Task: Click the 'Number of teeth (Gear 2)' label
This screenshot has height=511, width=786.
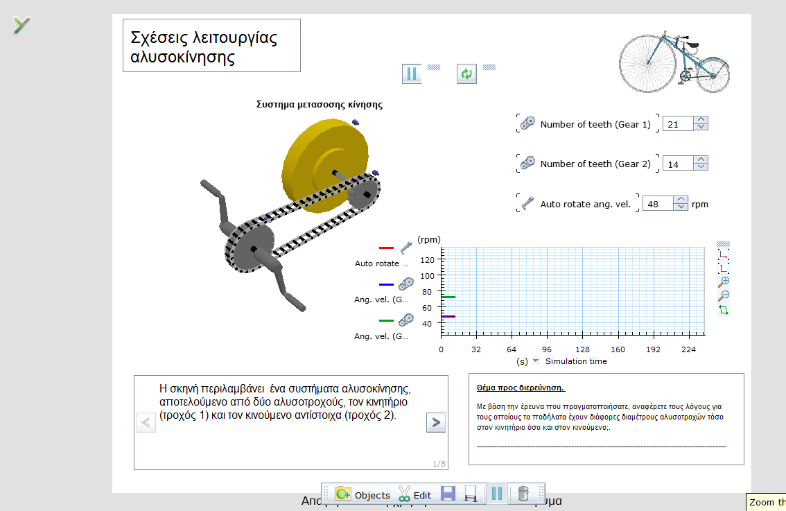Action: pyautogui.click(x=595, y=164)
